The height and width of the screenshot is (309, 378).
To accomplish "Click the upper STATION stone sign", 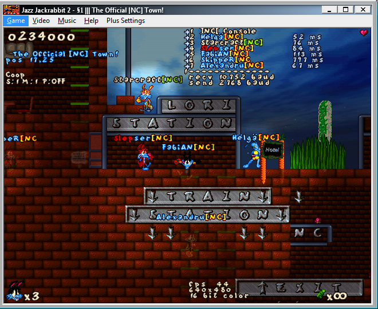I will [x=171, y=124].
